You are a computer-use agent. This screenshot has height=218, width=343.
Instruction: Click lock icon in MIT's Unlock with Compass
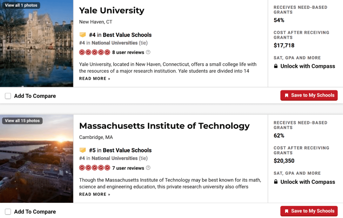pyautogui.click(x=276, y=182)
